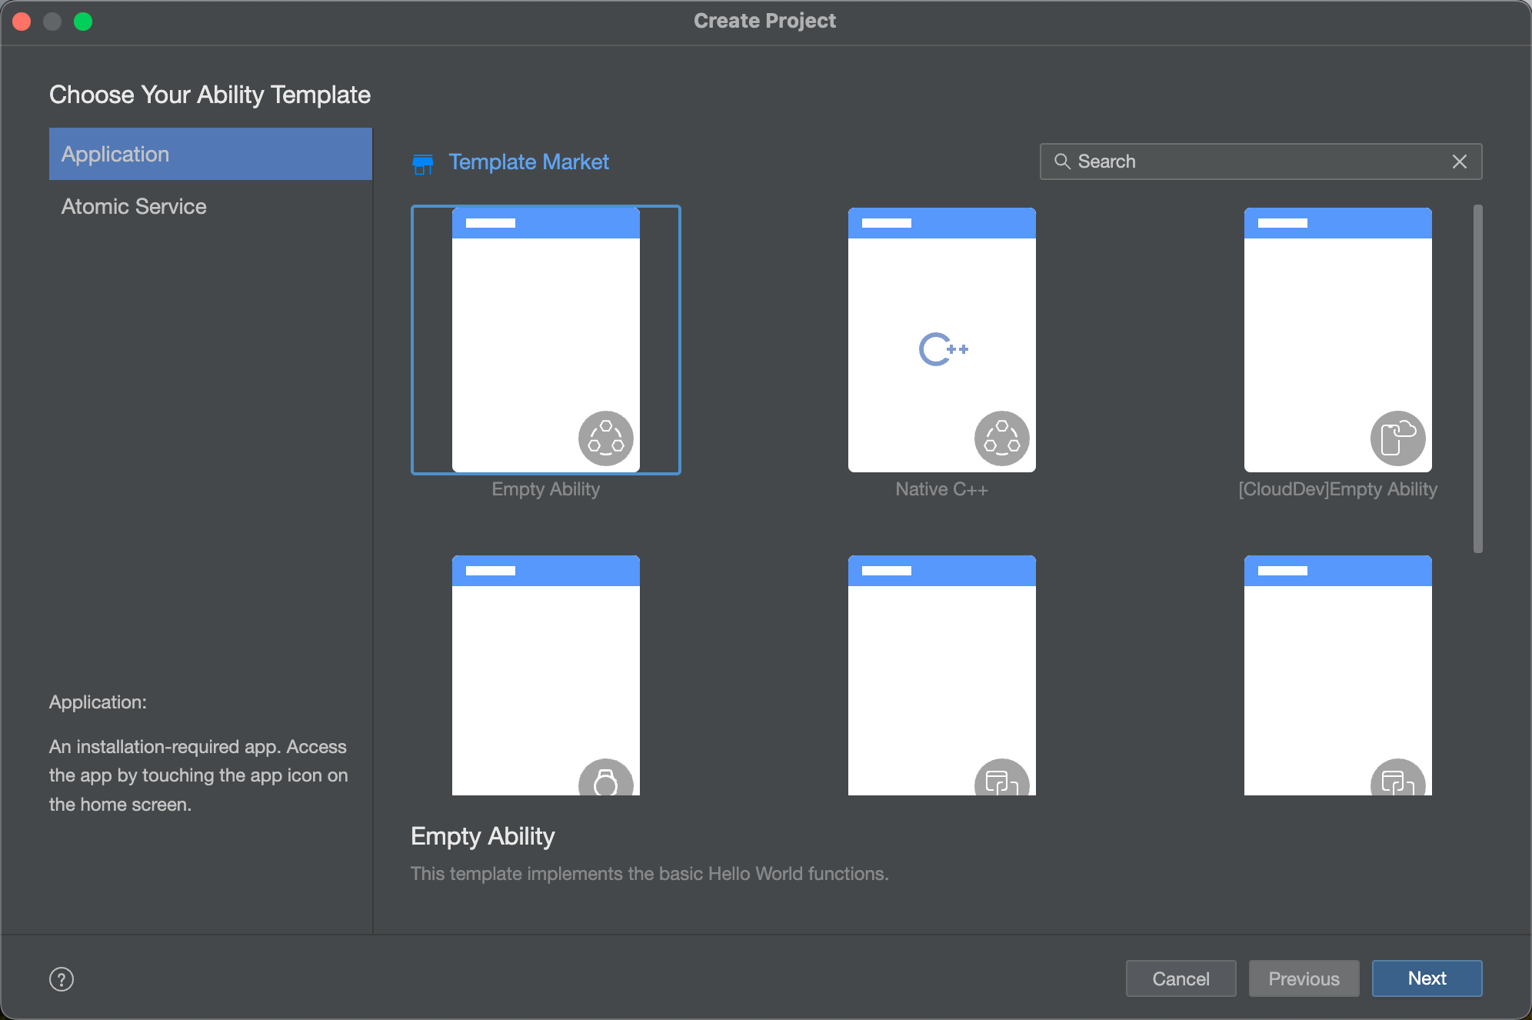Select the Application category
The image size is (1532, 1020).
[210, 154]
